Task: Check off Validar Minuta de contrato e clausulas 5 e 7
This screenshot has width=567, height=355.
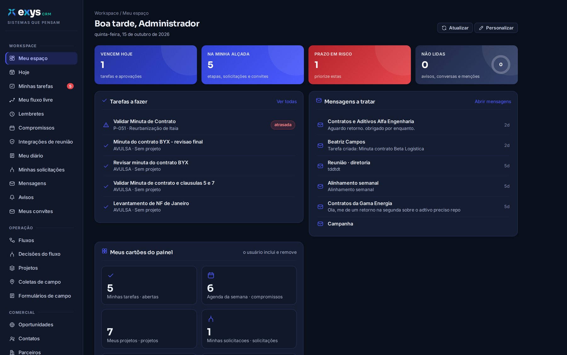Action: point(106,186)
